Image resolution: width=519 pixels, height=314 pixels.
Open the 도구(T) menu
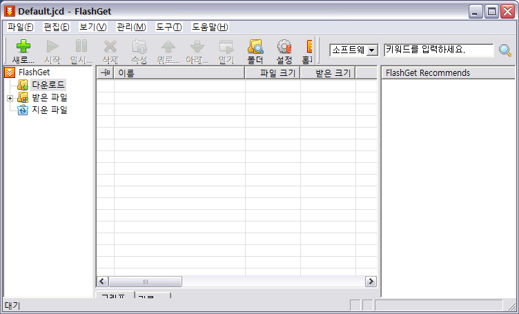[x=169, y=27]
